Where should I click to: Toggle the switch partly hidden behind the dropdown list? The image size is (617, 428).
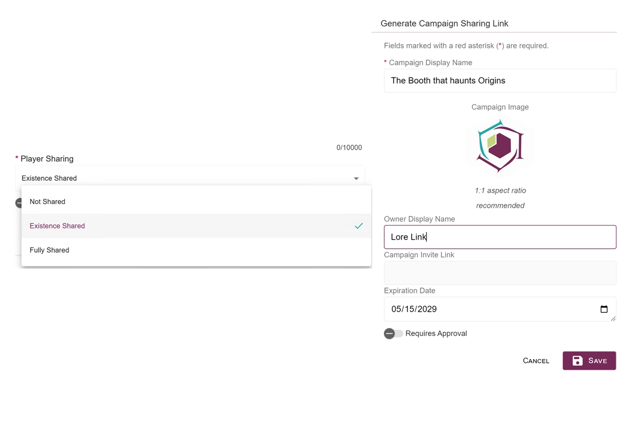(18, 203)
